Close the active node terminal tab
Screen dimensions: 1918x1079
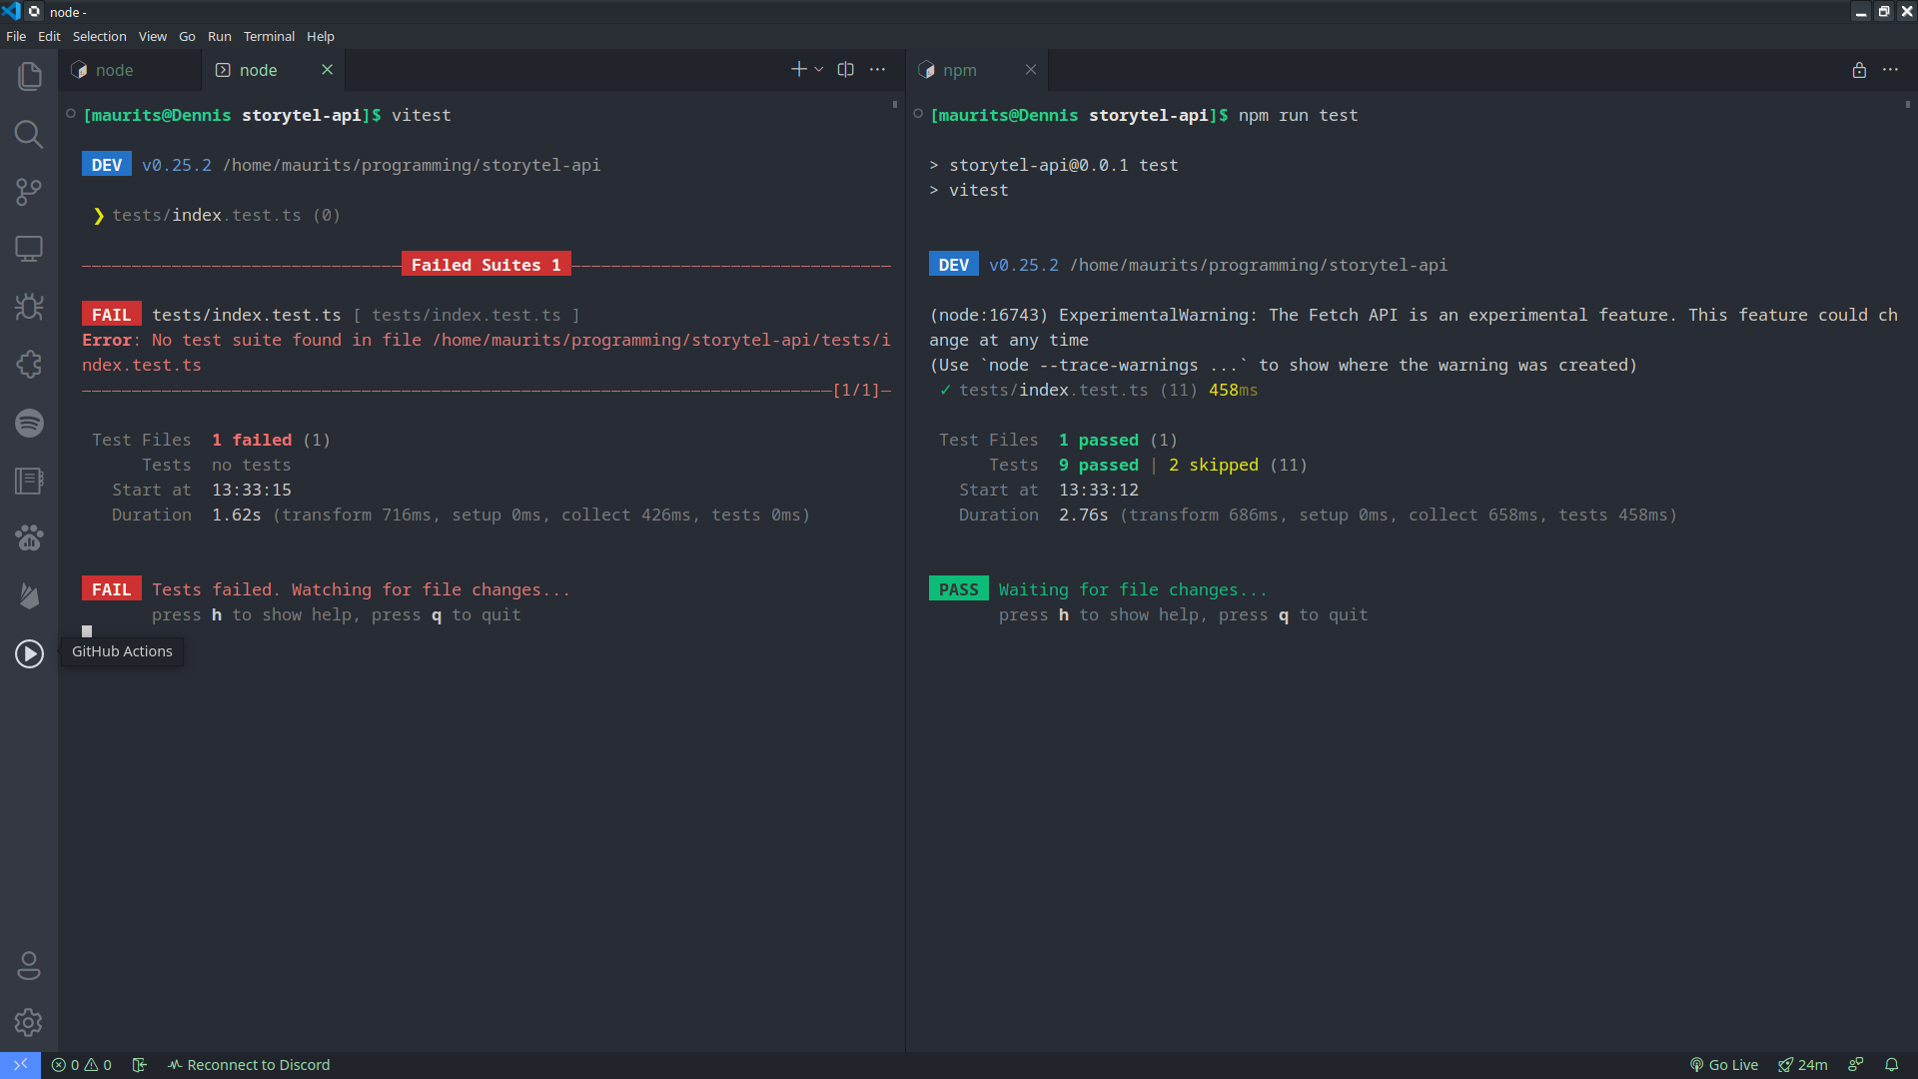point(327,70)
